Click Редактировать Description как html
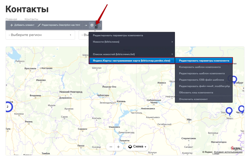249x161 pixels. tap(59, 25)
